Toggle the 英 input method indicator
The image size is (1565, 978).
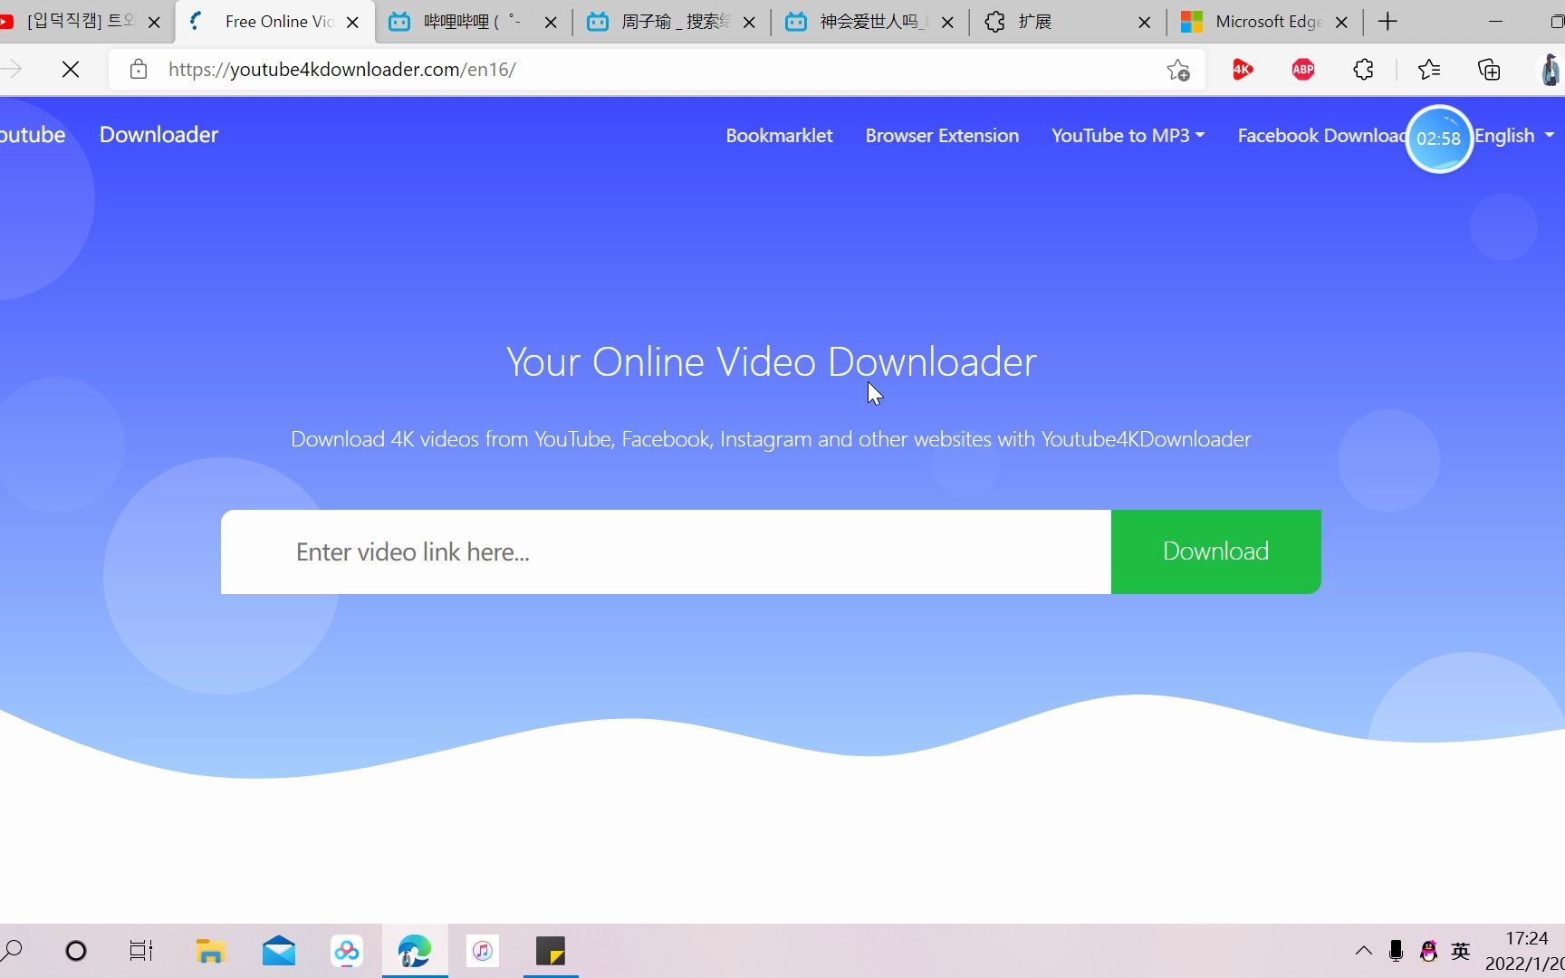pyautogui.click(x=1461, y=951)
